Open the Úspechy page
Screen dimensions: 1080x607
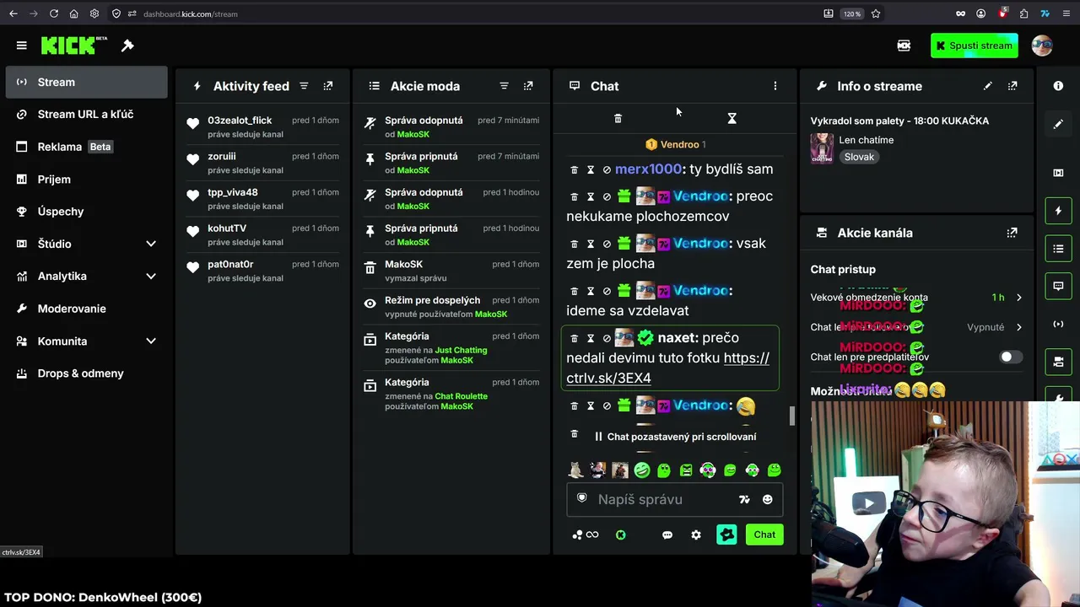87,212
